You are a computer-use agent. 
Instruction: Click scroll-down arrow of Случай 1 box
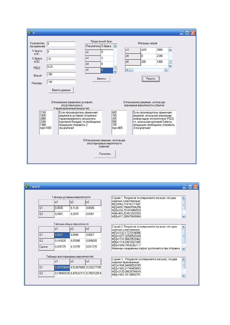click(184, 216)
